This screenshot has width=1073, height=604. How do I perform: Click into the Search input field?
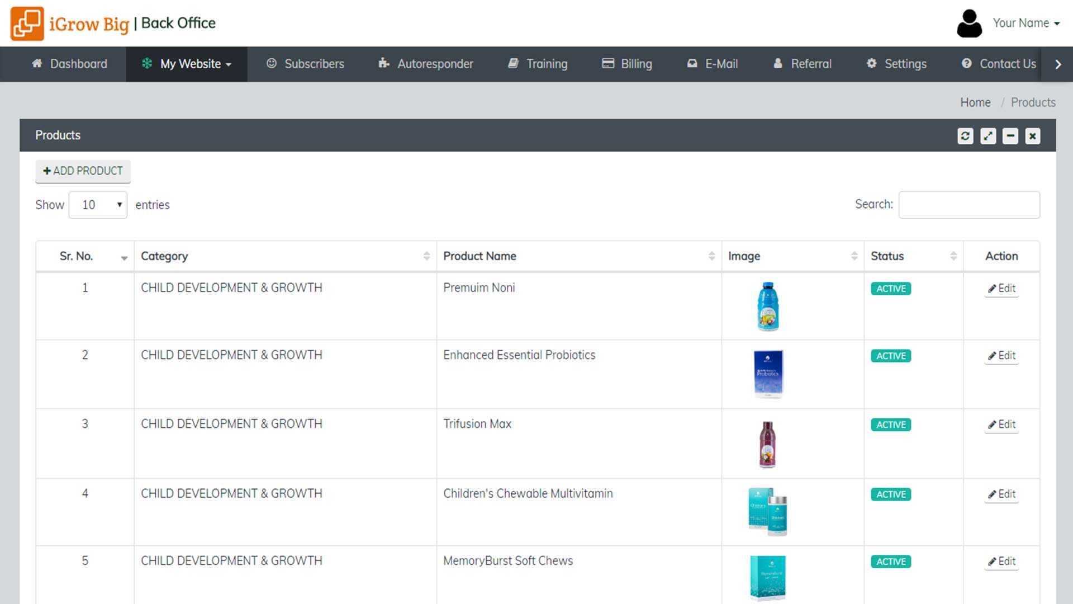[969, 205]
